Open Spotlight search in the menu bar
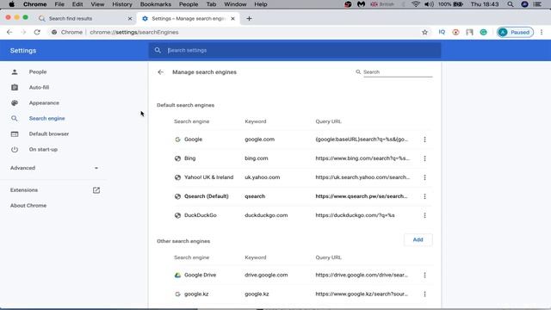The width and height of the screenshot is (551, 310). tap(511, 4)
